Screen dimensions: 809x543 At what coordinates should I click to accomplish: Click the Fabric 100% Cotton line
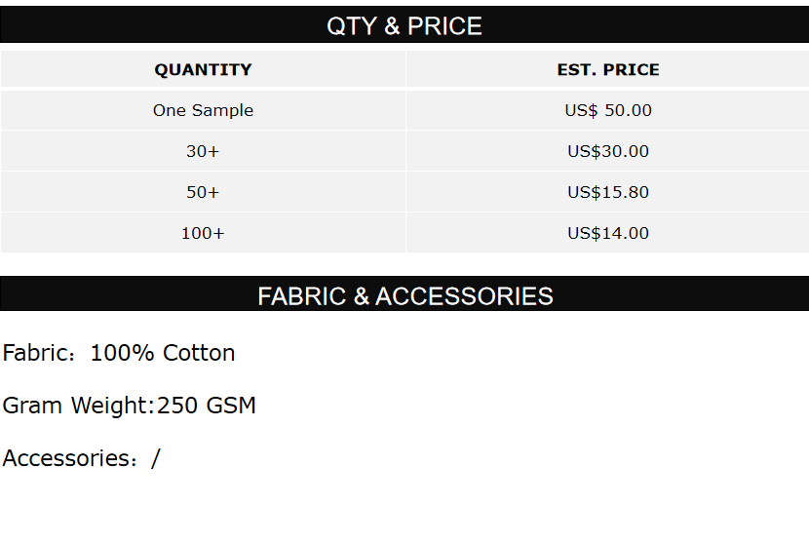pos(119,353)
